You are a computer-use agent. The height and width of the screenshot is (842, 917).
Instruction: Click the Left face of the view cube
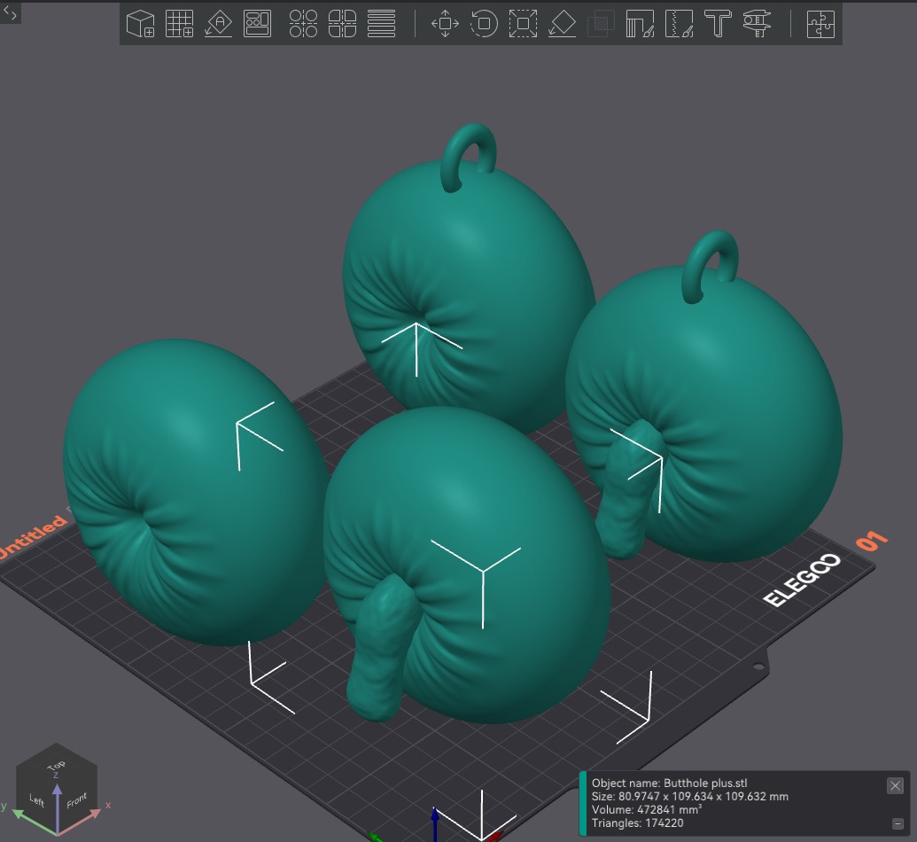click(x=36, y=799)
